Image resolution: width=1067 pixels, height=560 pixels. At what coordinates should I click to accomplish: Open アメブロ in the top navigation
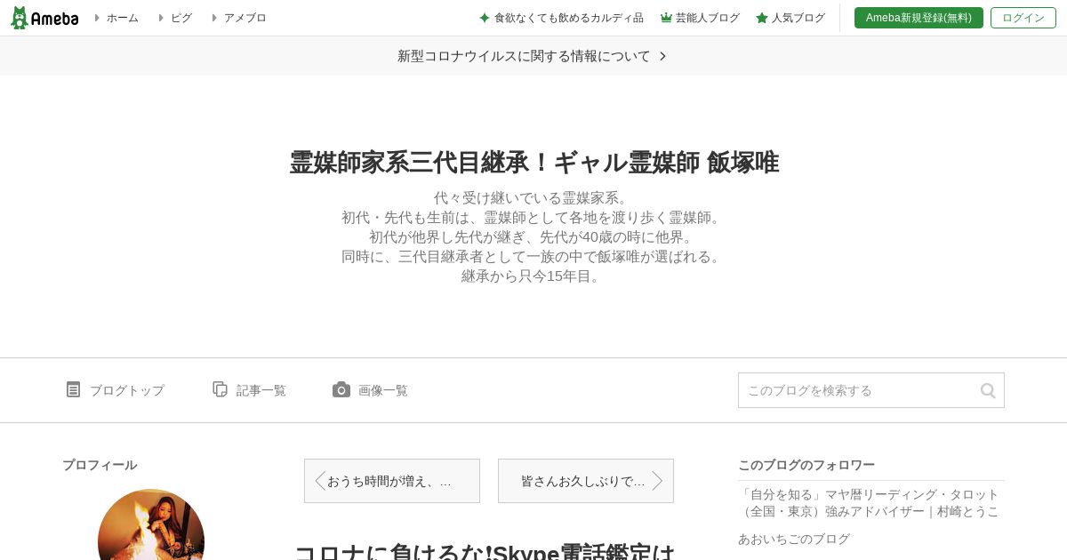coord(245,18)
